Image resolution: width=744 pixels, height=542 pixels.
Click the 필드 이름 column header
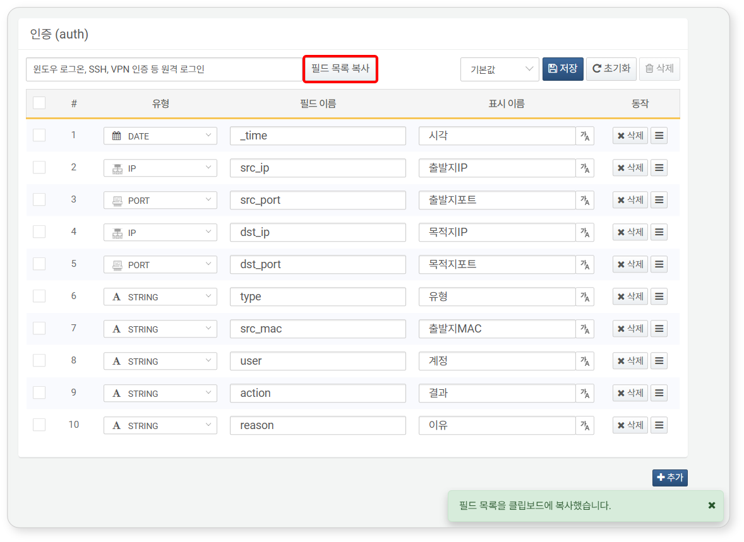pos(318,103)
